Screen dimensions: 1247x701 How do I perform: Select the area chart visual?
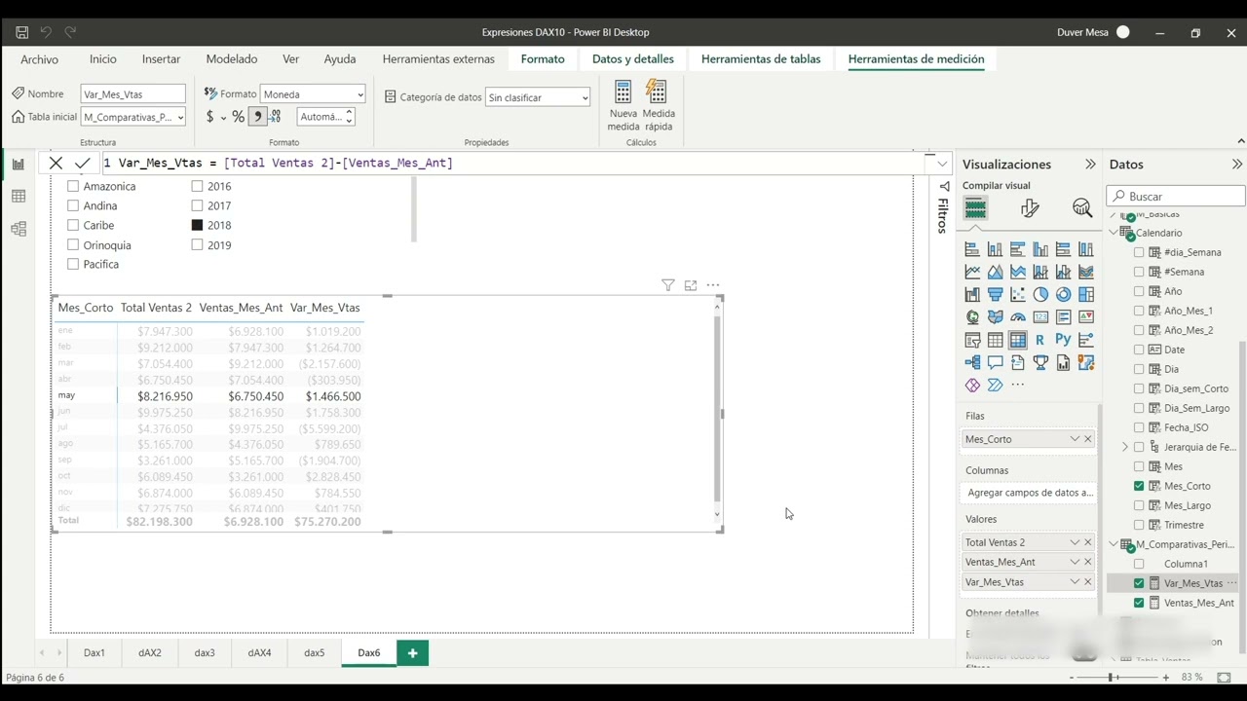point(995,272)
